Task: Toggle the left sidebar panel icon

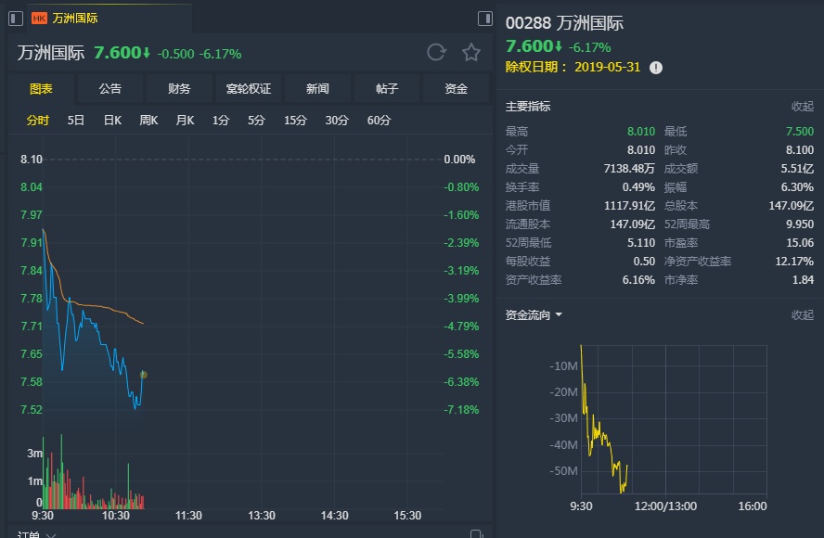Action: [x=16, y=18]
